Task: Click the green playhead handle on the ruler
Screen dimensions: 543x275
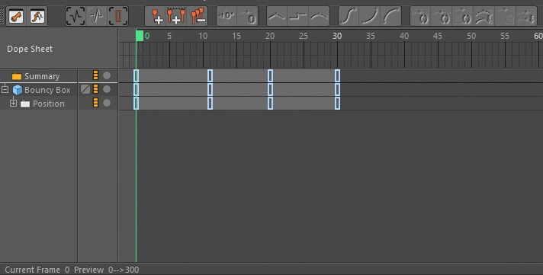Action: point(140,36)
